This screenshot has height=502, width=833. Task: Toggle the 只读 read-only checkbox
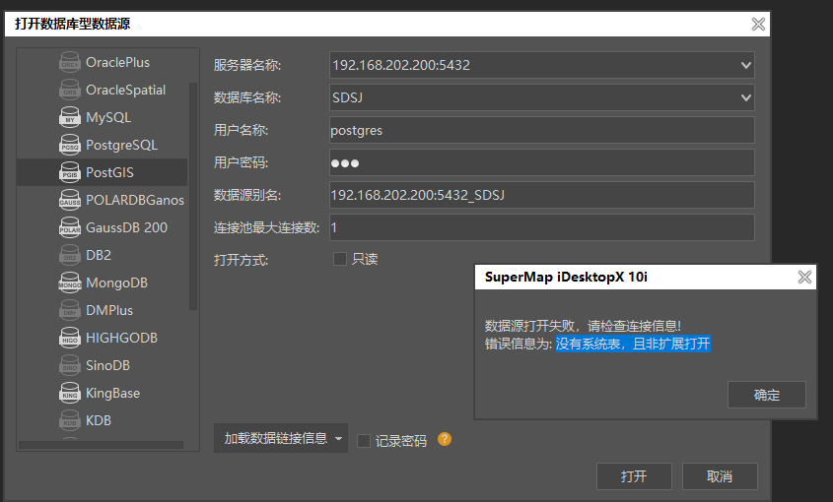(339, 259)
